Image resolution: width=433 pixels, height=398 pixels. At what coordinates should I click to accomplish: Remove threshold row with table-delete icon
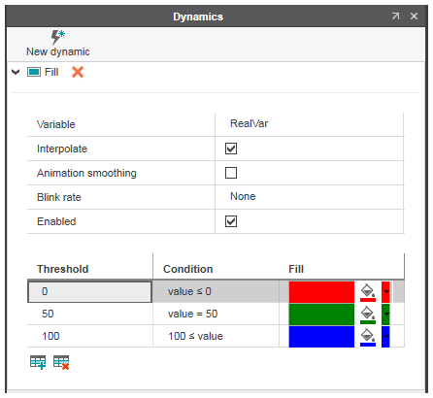[61, 362]
